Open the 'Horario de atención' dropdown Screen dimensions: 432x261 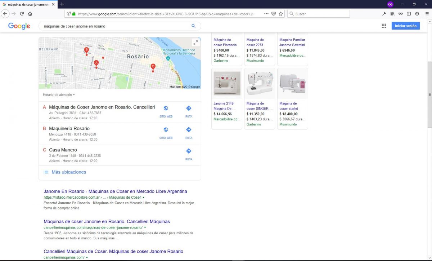point(58,94)
